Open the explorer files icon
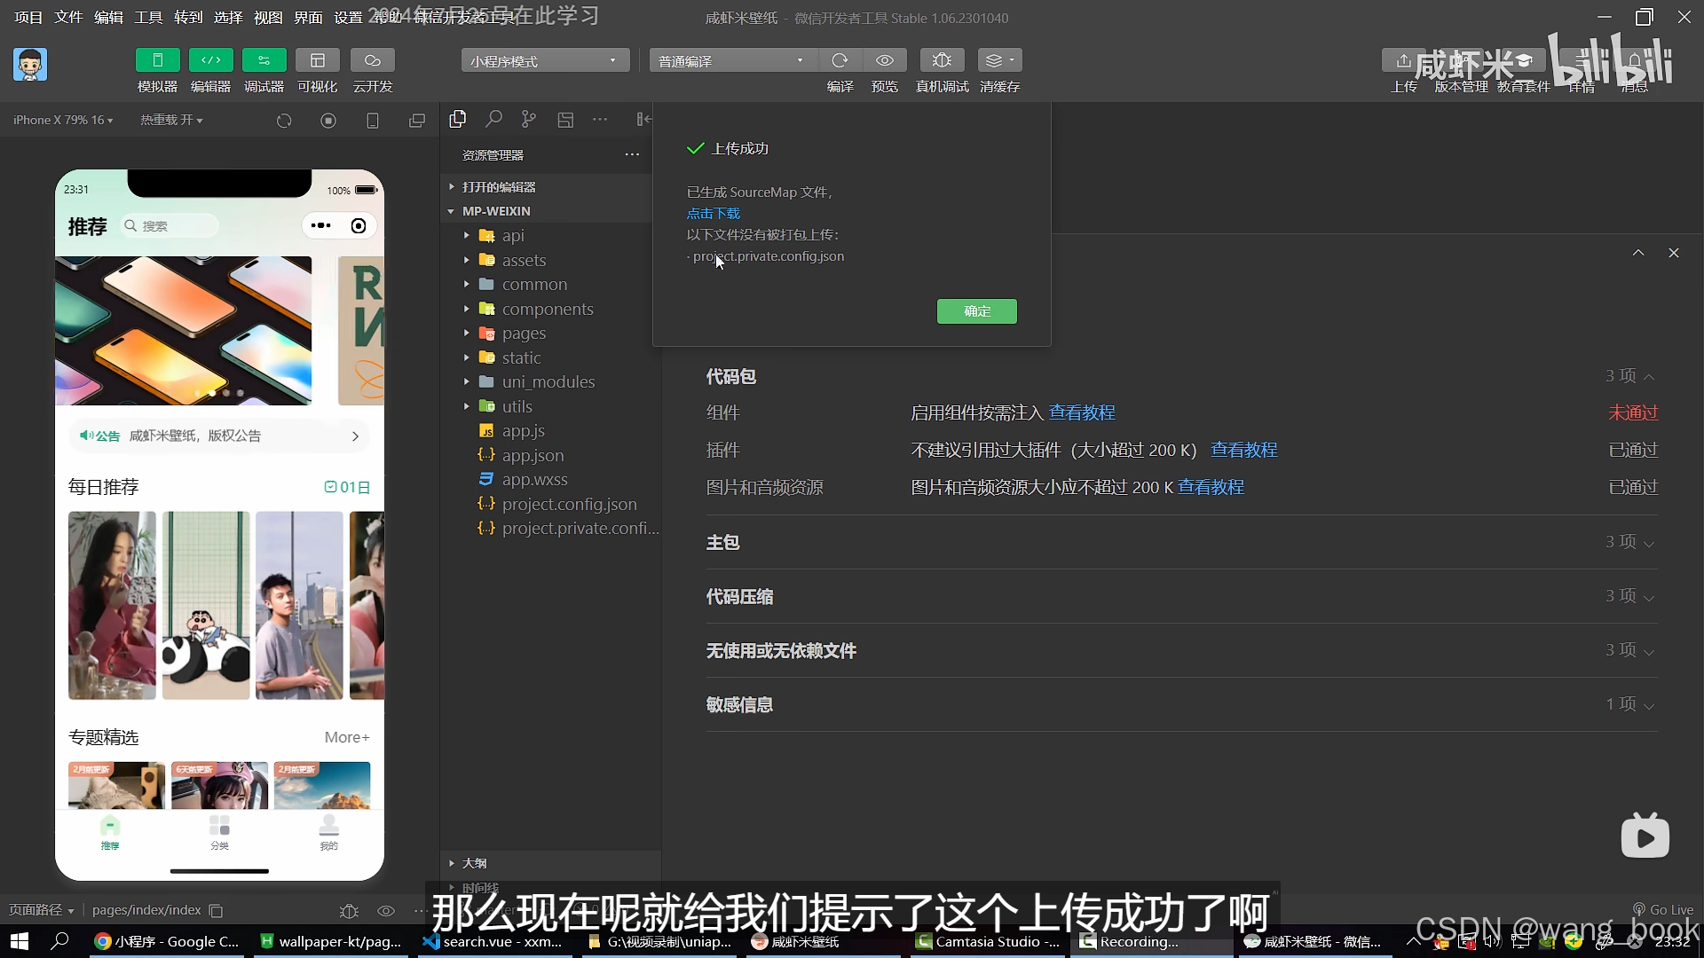This screenshot has height=958, width=1704. pos(458,119)
